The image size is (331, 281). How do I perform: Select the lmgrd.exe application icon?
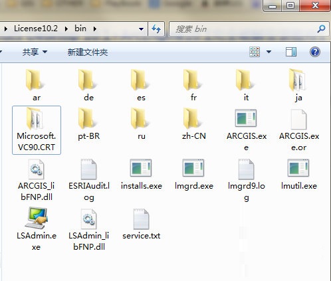coord(193,168)
